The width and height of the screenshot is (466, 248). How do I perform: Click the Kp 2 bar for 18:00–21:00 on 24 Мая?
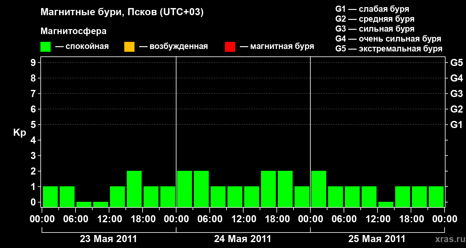[x=285, y=189]
